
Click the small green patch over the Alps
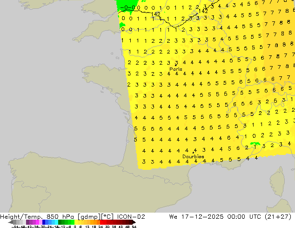(255, 144)
